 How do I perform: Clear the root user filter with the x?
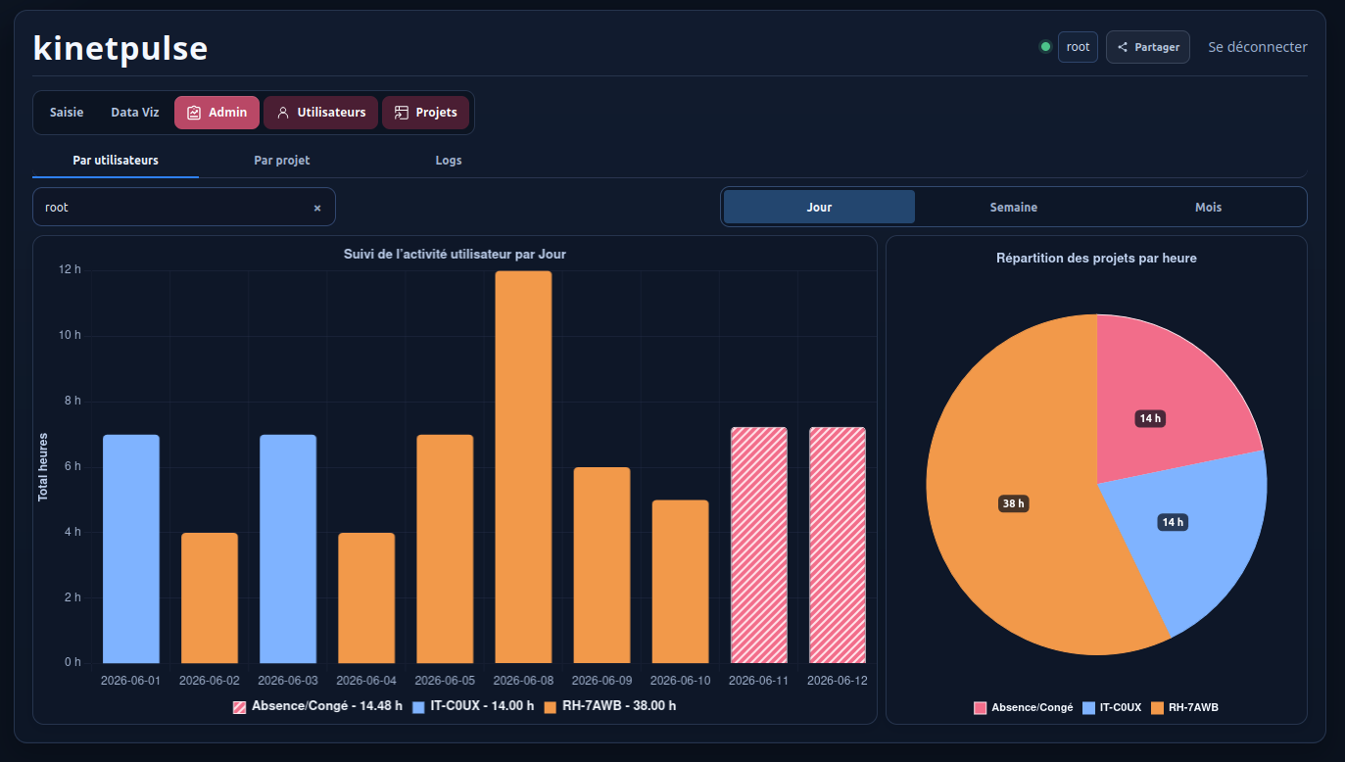316,208
